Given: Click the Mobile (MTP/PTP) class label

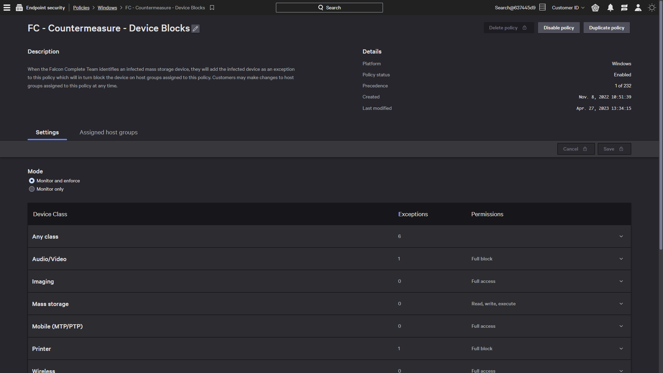Looking at the screenshot, I should (57, 326).
